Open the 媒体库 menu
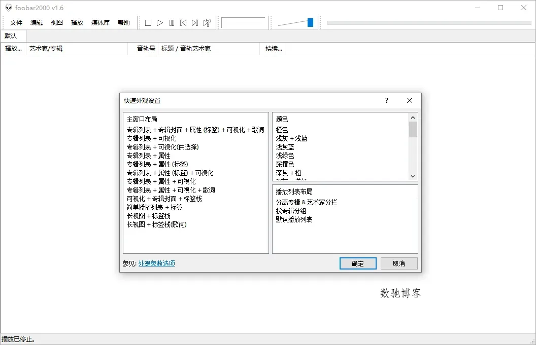 click(100, 22)
